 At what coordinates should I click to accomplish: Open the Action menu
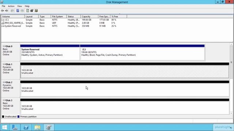pos(11,6)
